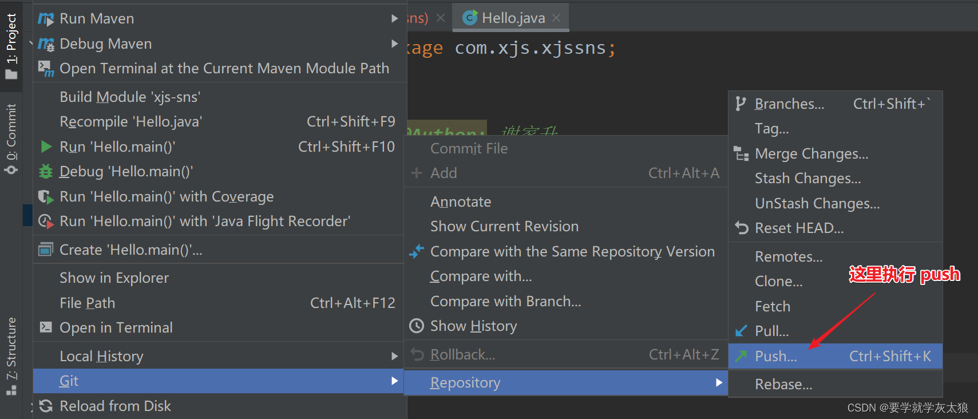Viewport: 978px width, 419px height.
Task: Choose UnStash Changes...
Action: click(835, 203)
